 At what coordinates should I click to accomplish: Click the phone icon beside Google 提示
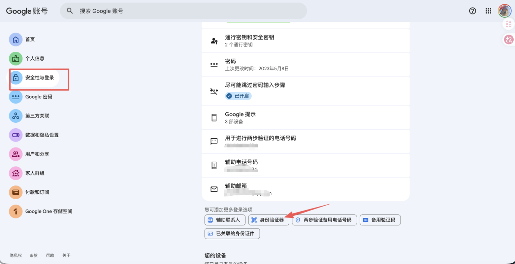(x=214, y=118)
